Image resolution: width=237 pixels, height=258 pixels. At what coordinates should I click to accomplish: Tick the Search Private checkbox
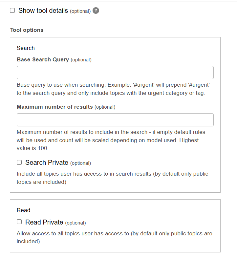tap(19, 162)
